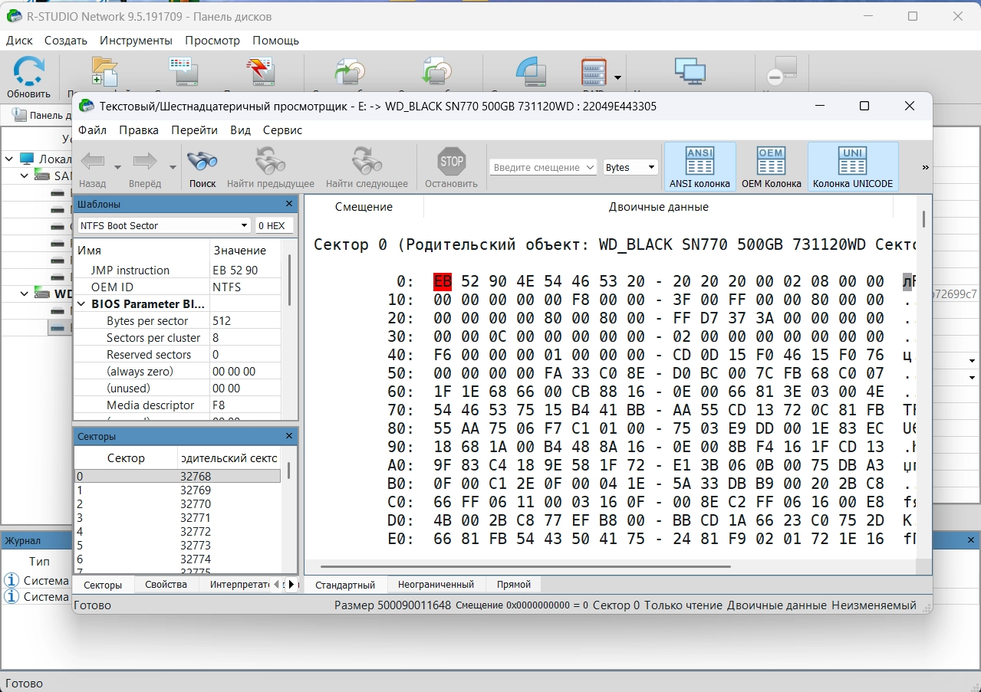Image resolution: width=981 pixels, height=692 pixels.
Task: Open the Назад history dropdown arrow
Action: point(117,167)
